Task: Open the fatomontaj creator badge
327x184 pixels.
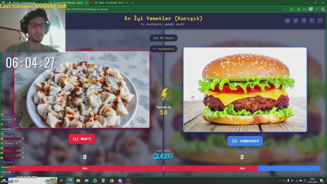Action: (x=163, y=49)
